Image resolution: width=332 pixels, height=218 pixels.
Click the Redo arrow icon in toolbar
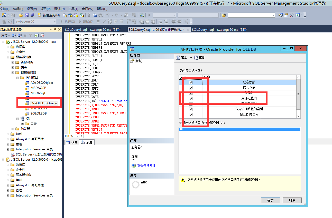pos(117,15)
